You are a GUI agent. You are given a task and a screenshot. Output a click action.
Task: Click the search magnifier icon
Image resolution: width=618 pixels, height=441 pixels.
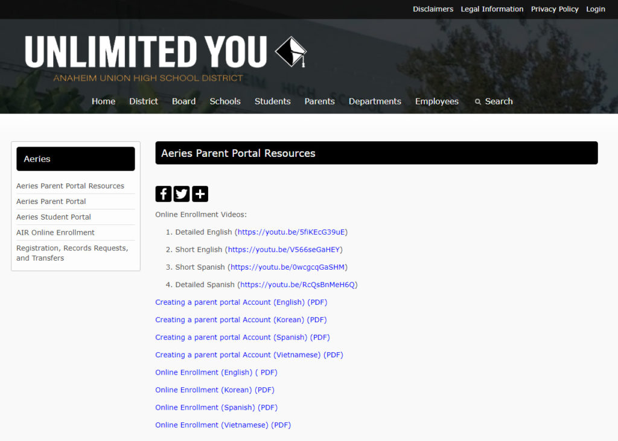pyautogui.click(x=478, y=102)
